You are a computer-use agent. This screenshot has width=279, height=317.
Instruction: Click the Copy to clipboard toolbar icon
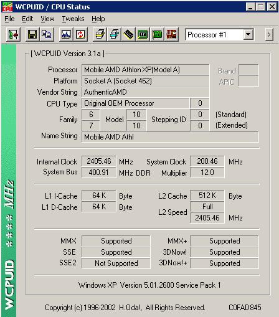click(x=47, y=34)
